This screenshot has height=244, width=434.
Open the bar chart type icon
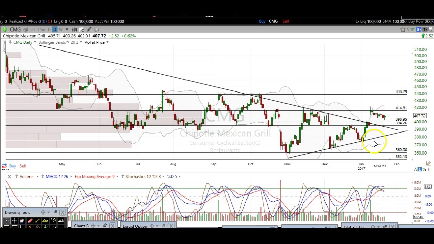click(74, 29)
